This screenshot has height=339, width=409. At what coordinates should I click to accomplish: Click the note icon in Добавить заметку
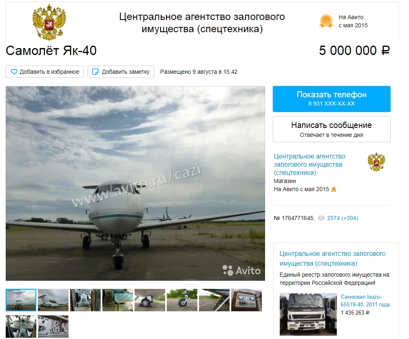(x=95, y=72)
